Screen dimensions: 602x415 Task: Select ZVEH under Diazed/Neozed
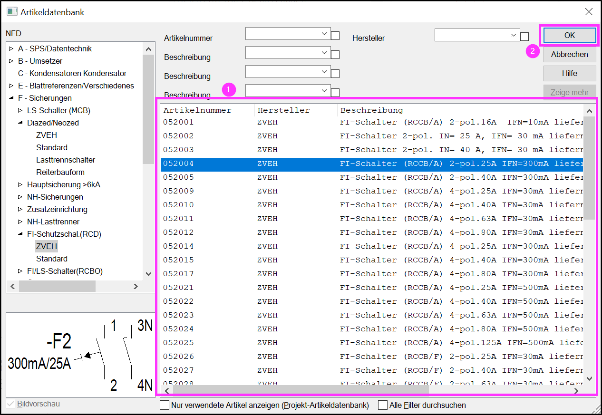(x=47, y=135)
